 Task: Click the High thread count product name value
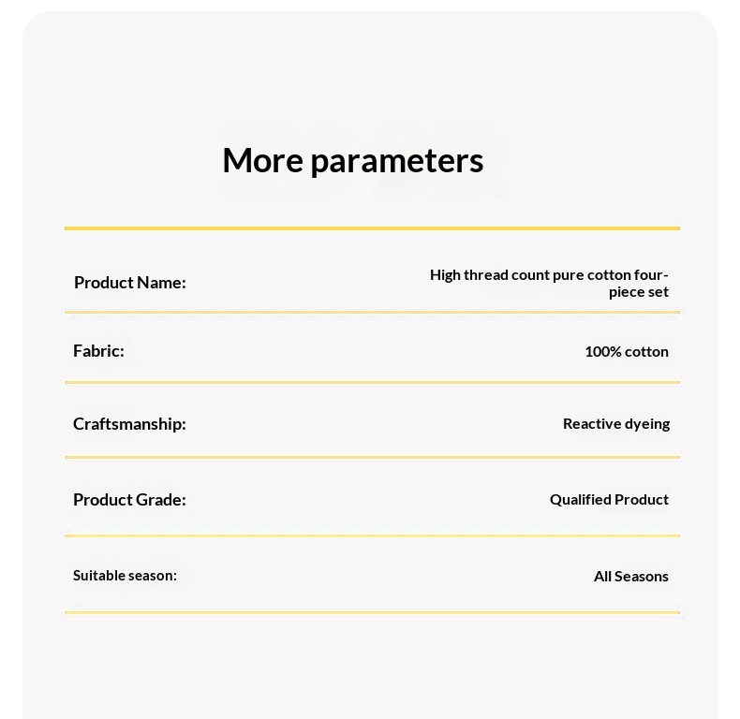coord(549,283)
